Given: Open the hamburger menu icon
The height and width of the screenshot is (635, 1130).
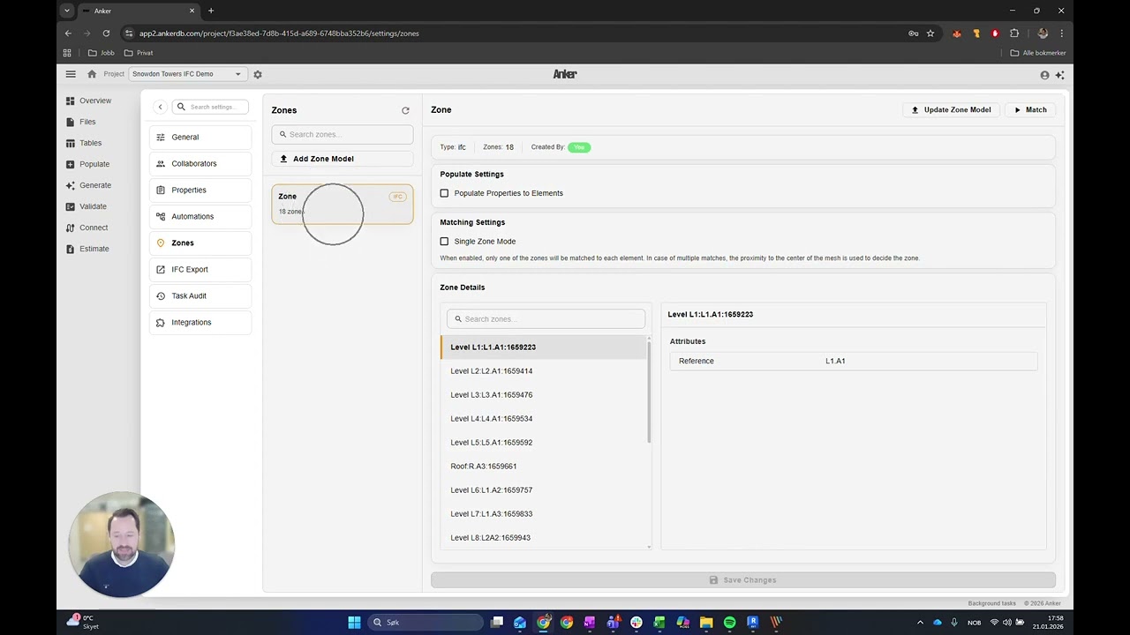Looking at the screenshot, I should click(x=71, y=74).
